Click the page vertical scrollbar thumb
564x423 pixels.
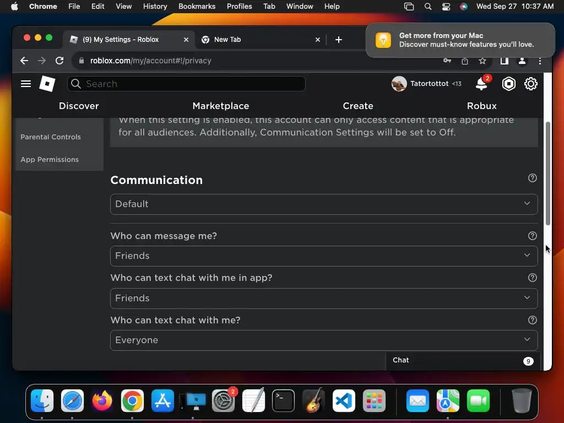tap(548, 173)
